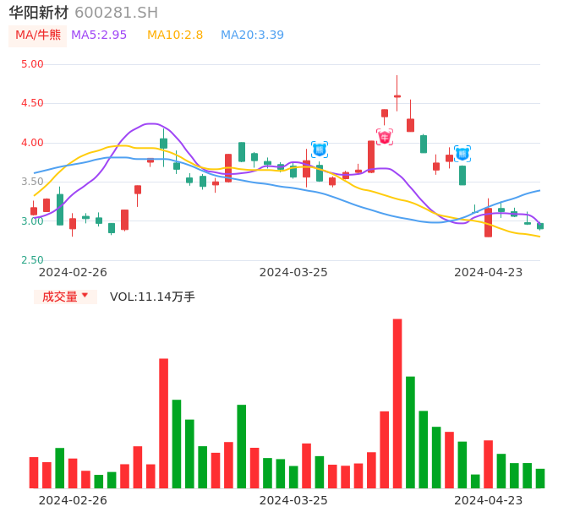The image size is (580, 512).
Task: Toggle the MA5 purple line legend
Action: click(99, 35)
